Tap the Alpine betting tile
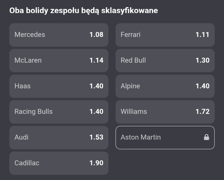This screenshot has width=224, height=180. (x=165, y=86)
